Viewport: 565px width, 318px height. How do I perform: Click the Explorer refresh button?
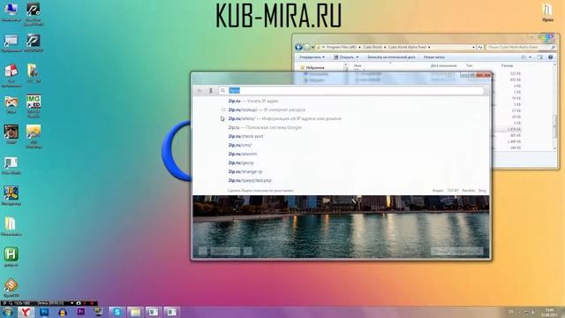tap(480, 47)
